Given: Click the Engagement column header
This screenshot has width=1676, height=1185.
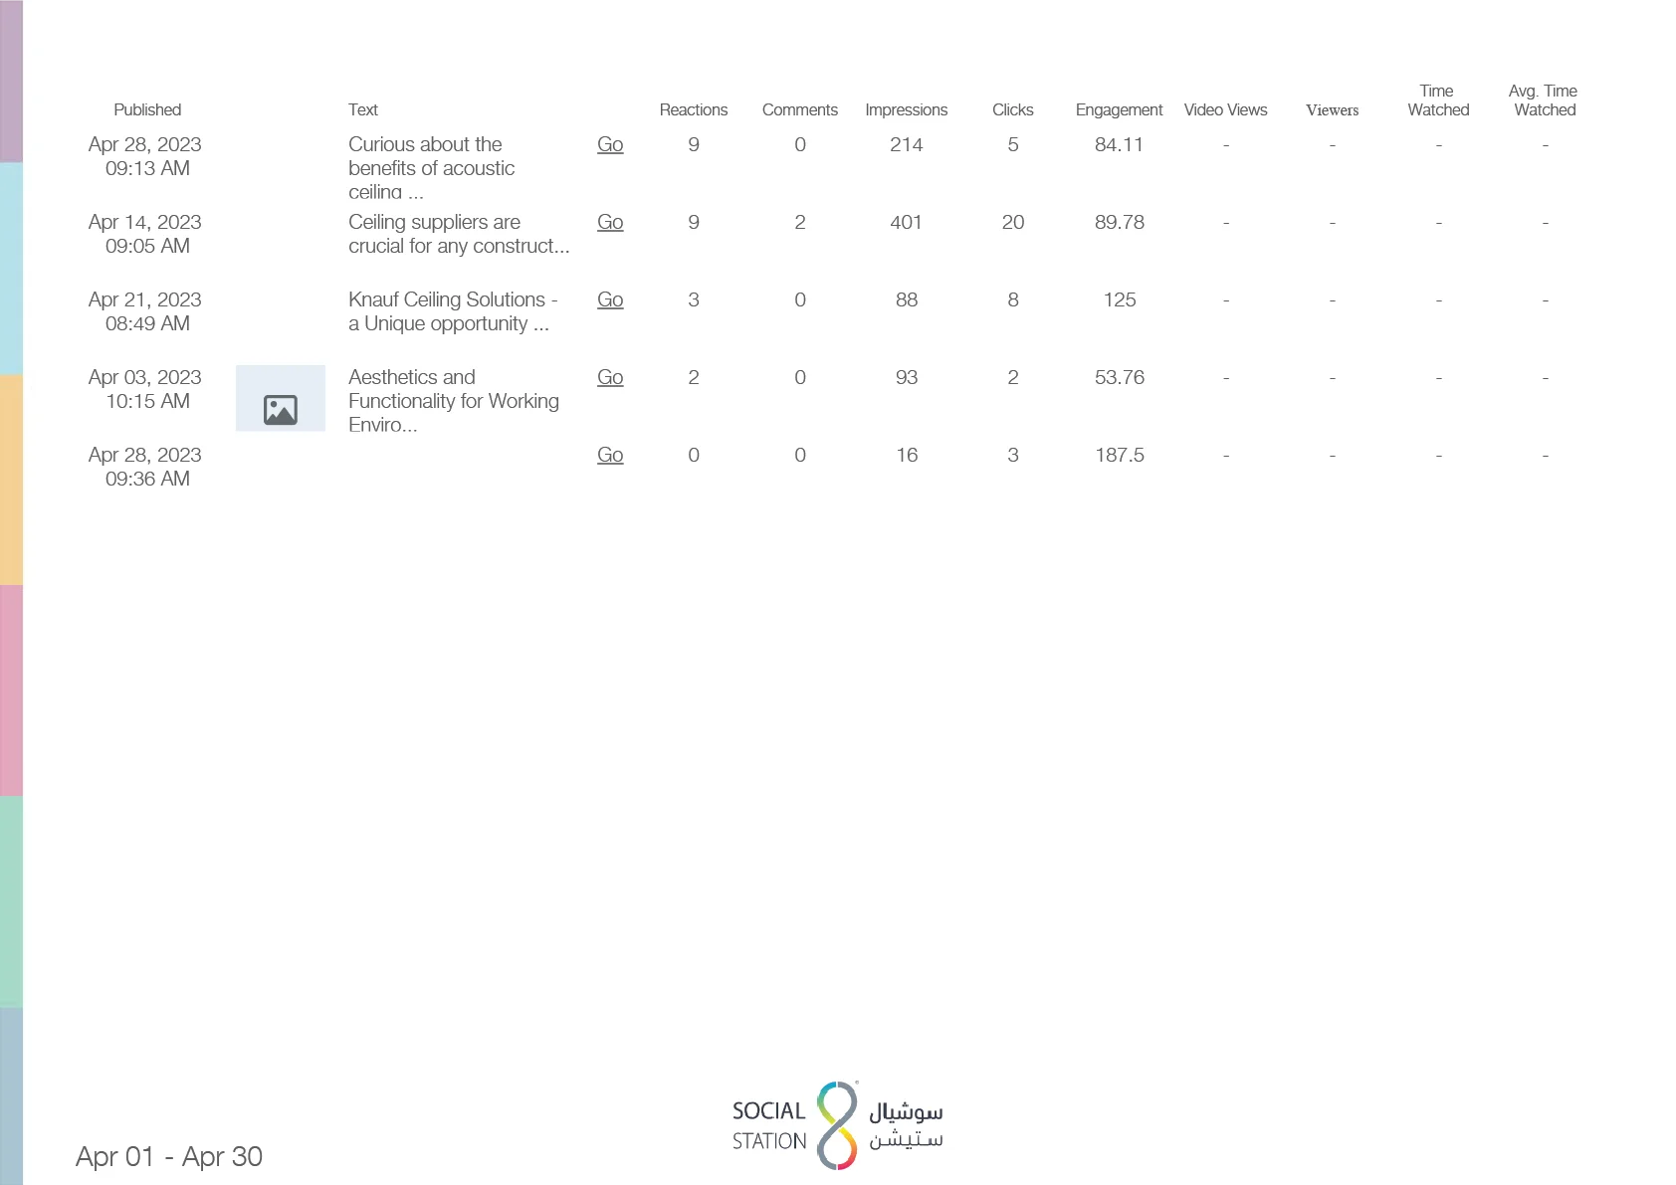Looking at the screenshot, I should [1120, 109].
